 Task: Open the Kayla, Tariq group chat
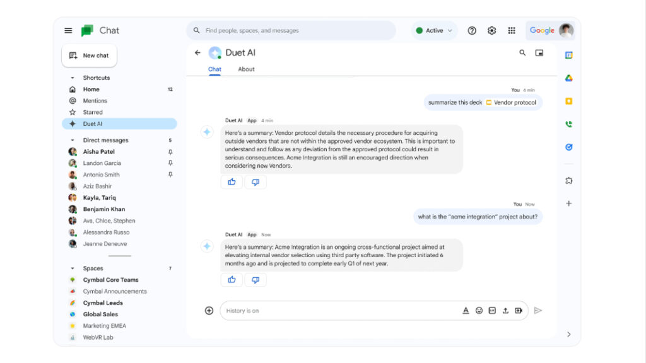tap(119, 198)
